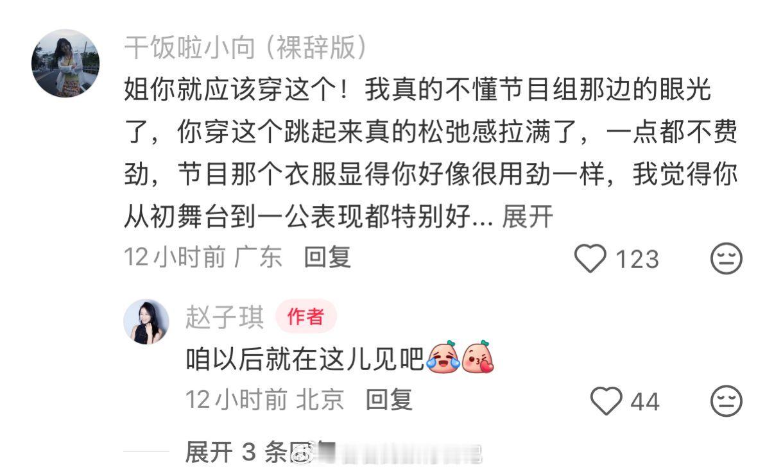Click the Weibo watermark logo at the bottom
Viewport: 774px width, 472px height.
[303, 453]
